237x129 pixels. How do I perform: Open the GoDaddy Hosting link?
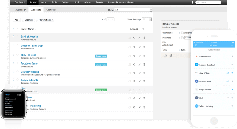[x=30, y=72]
